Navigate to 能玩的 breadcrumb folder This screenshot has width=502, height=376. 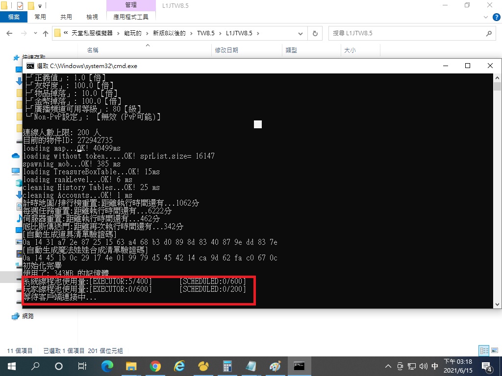pyautogui.click(x=132, y=33)
